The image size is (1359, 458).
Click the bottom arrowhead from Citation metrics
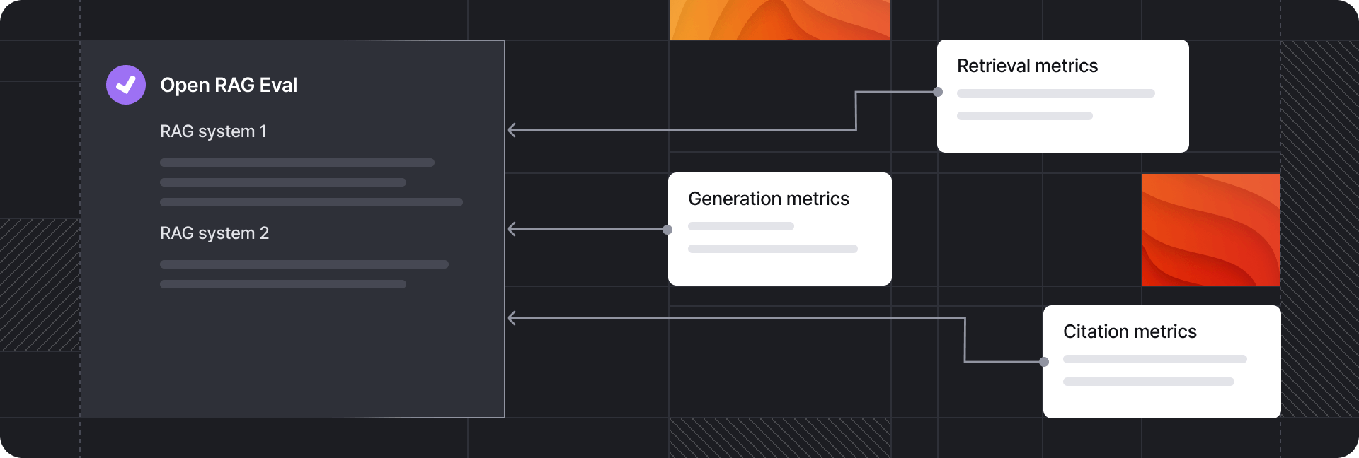pos(512,319)
